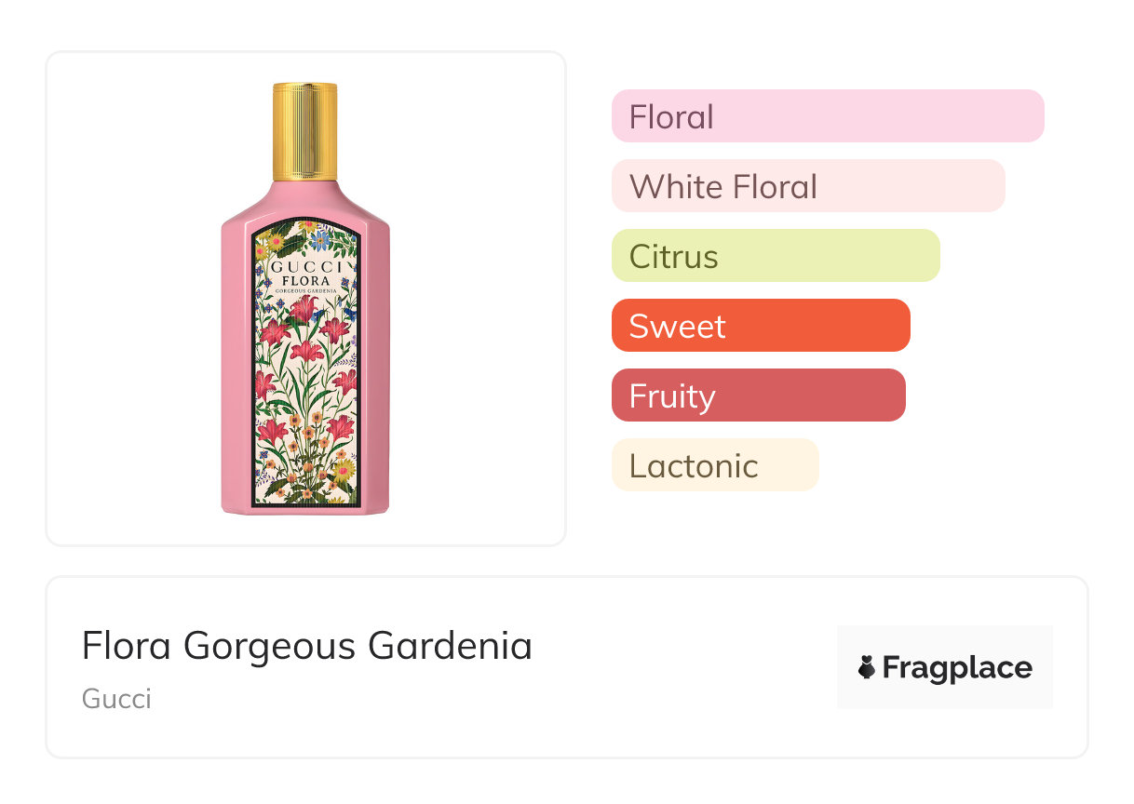
Task: Click the Fragplace perfume bottle logo icon
Action: pyautogui.click(x=867, y=667)
